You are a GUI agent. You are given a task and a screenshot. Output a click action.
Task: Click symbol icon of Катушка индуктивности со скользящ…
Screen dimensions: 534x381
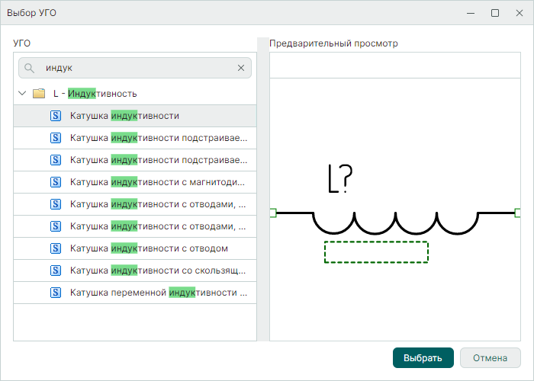(x=55, y=271)
